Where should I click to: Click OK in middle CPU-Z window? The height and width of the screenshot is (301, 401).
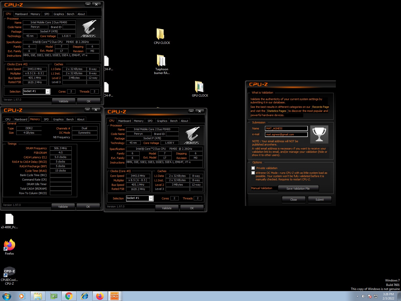tap(192, 208)
